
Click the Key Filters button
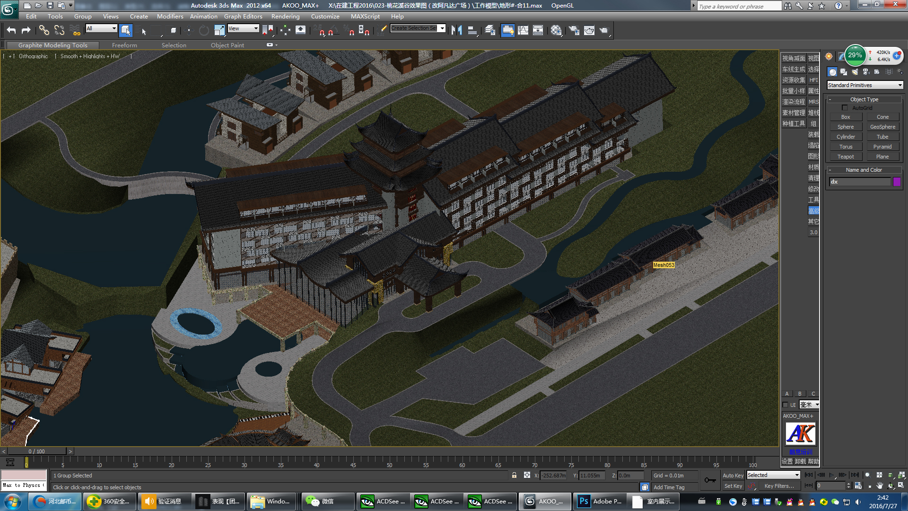(x=779, y=486)
